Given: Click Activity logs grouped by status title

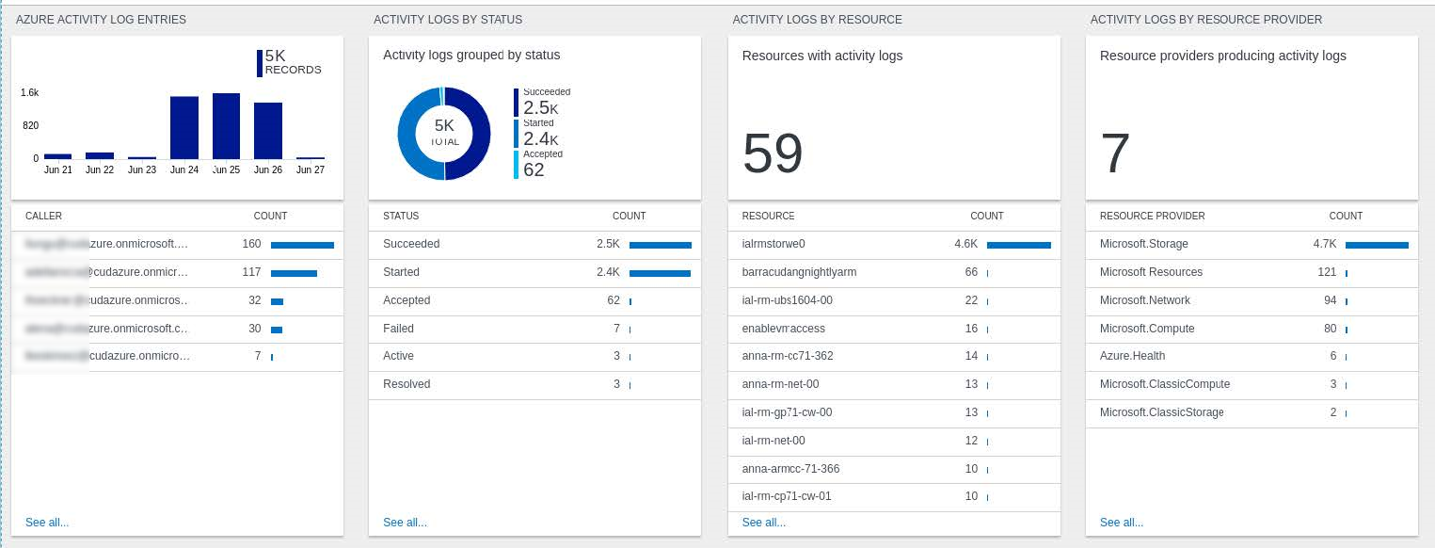Looking at the screenshot, I should click(471, 56).
